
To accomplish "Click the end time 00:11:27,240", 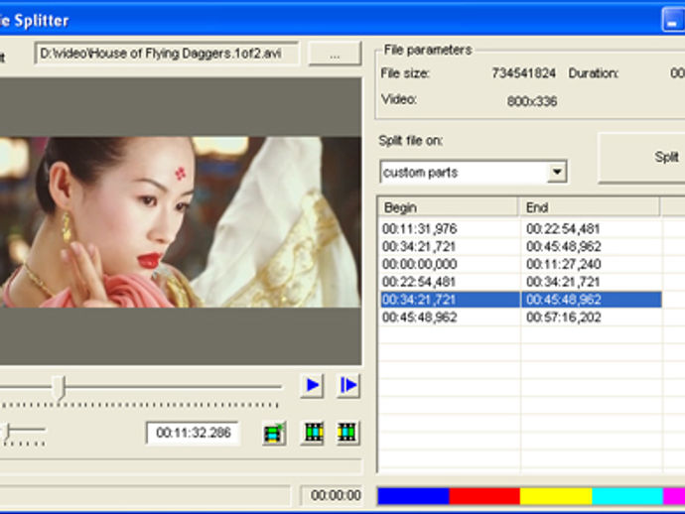I will [564, 264].
